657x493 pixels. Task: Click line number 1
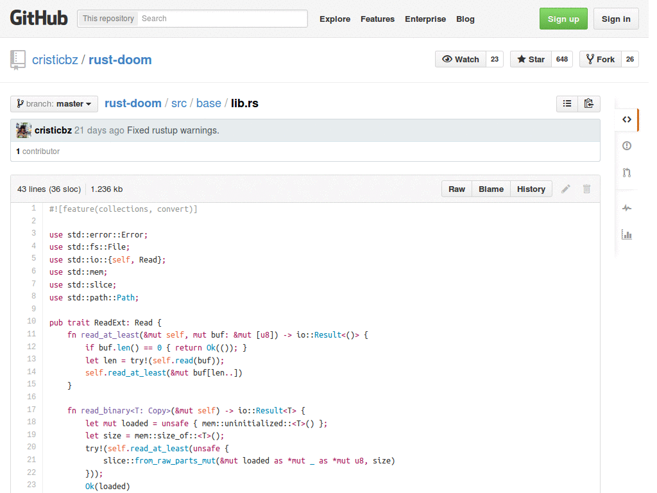tap(33, 209)
